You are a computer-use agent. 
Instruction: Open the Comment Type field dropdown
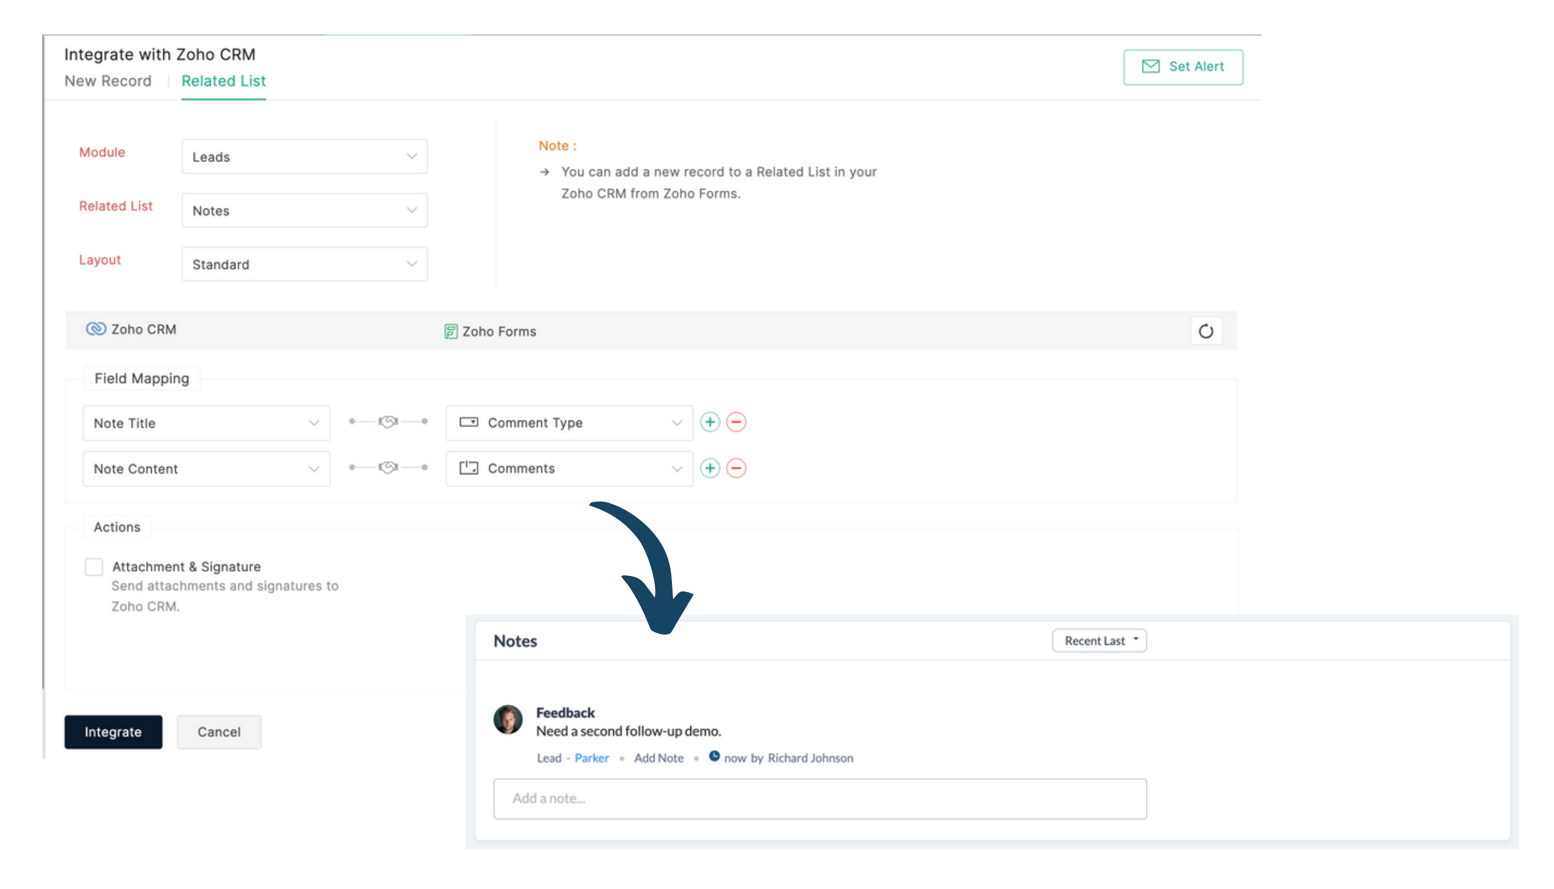pos(569,423)
